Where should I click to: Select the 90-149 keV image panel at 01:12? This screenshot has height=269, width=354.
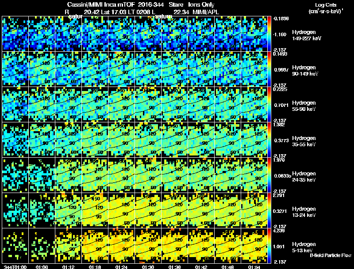69,69
